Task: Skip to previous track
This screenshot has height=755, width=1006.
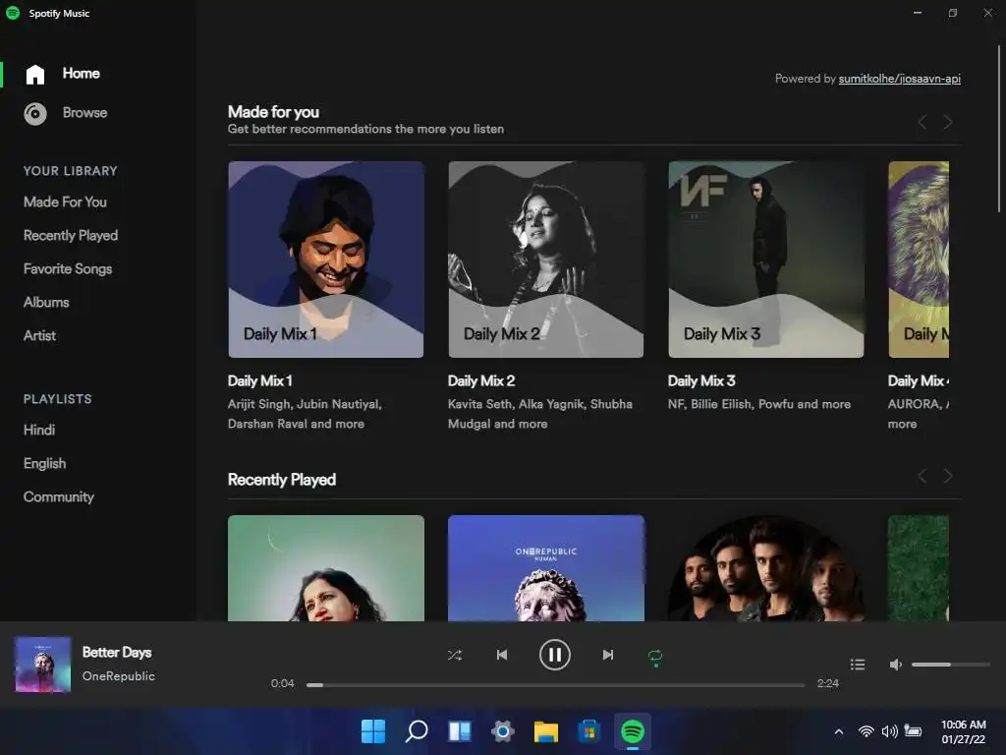Action: click(502, 655)
